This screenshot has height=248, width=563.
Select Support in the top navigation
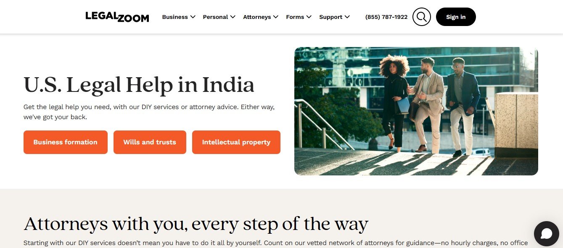click(x=330, y=17)
